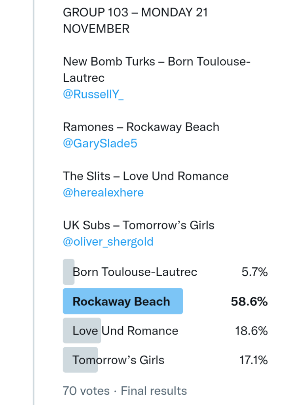Click the bold 58.6% result

pos(249,301)
